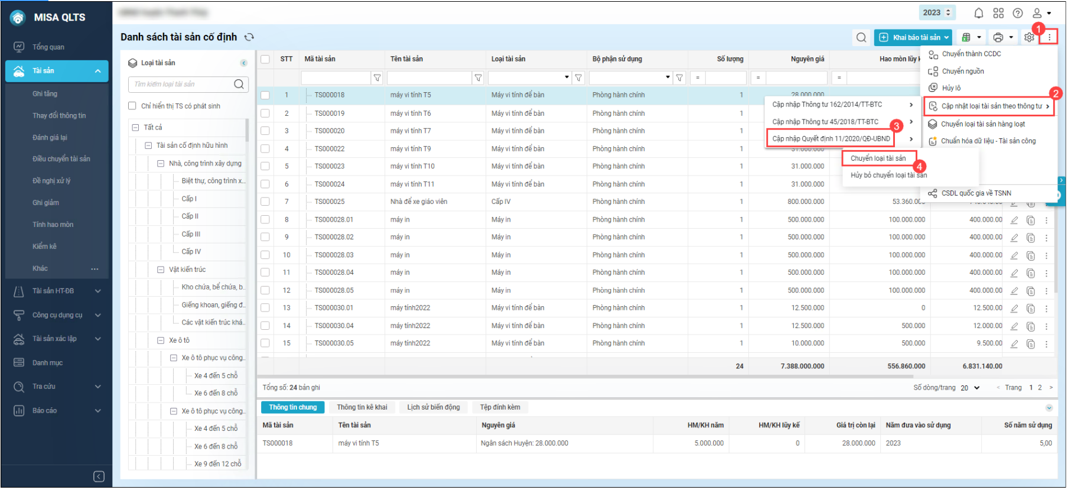Click the edit pencil for row TS000028.01
The width and height of the screenshot is (1068, 490).
point(1014,220)
